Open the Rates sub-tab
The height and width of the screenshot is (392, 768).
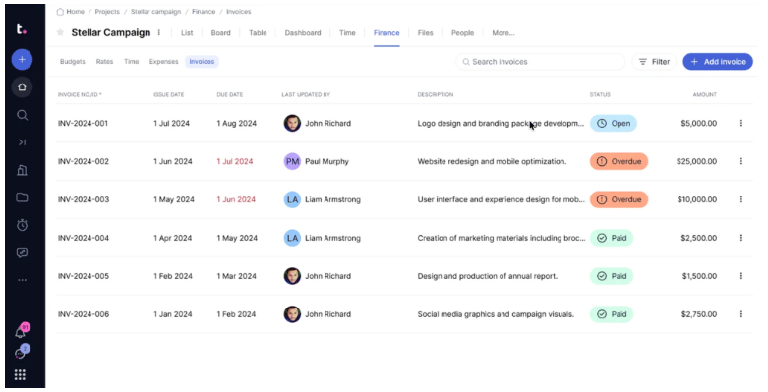[104, 62]
